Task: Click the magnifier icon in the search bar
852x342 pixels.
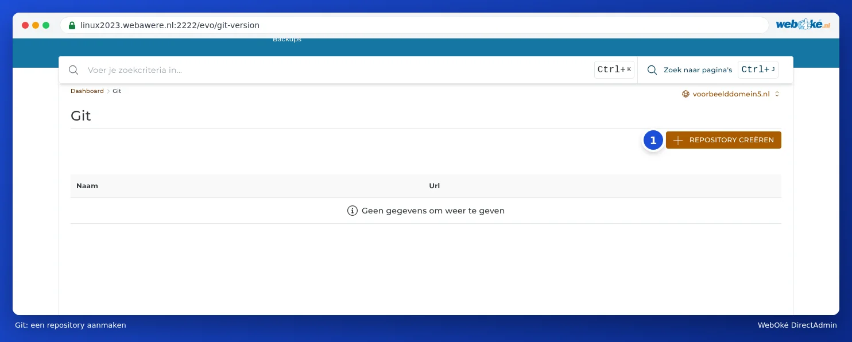Action: [73, 70]
